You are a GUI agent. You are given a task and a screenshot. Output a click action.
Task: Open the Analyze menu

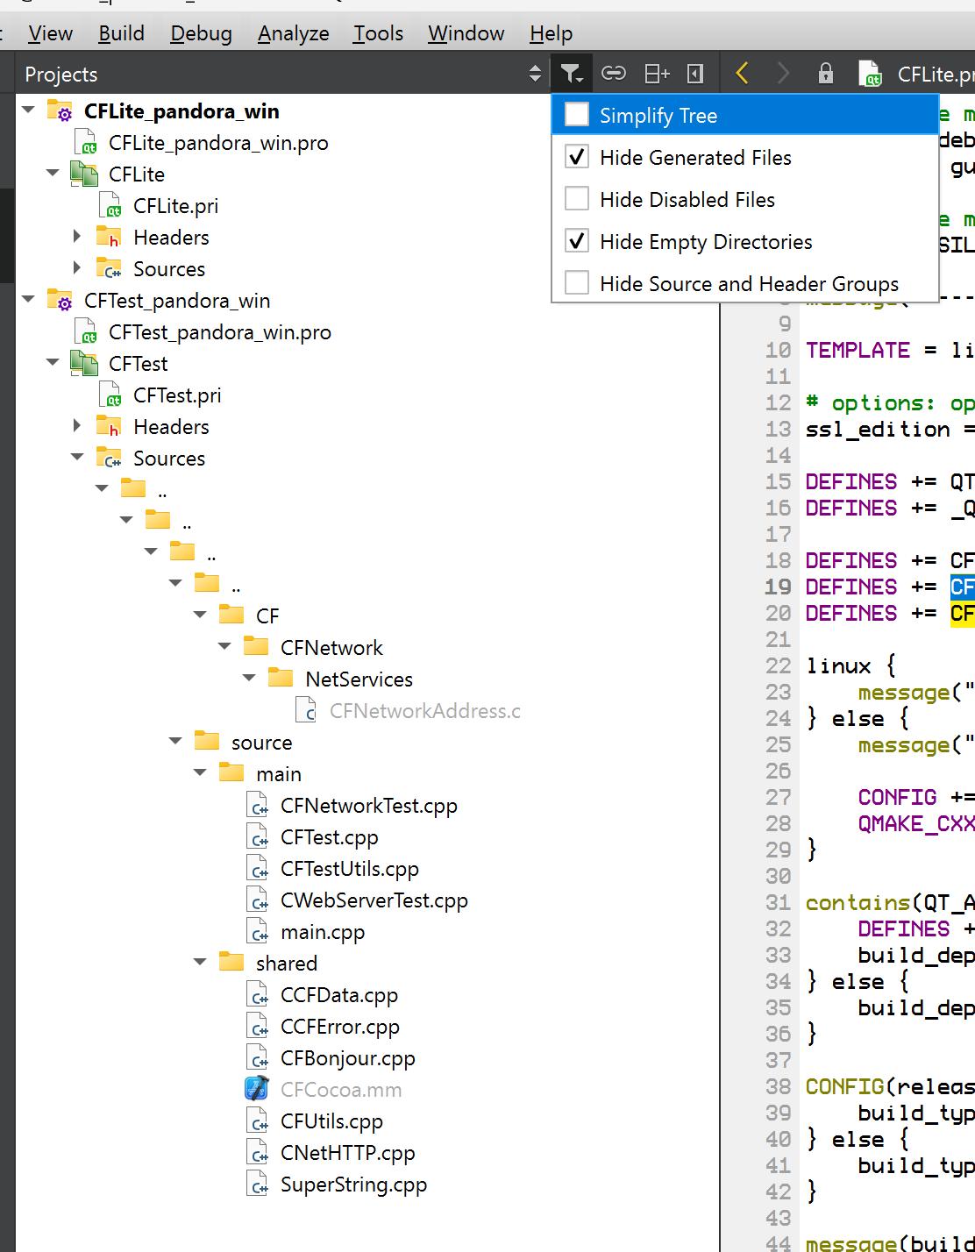[294, 33]
